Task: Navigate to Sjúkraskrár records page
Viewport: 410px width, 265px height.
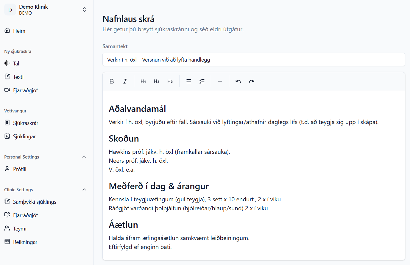Action: click(25, 123)
